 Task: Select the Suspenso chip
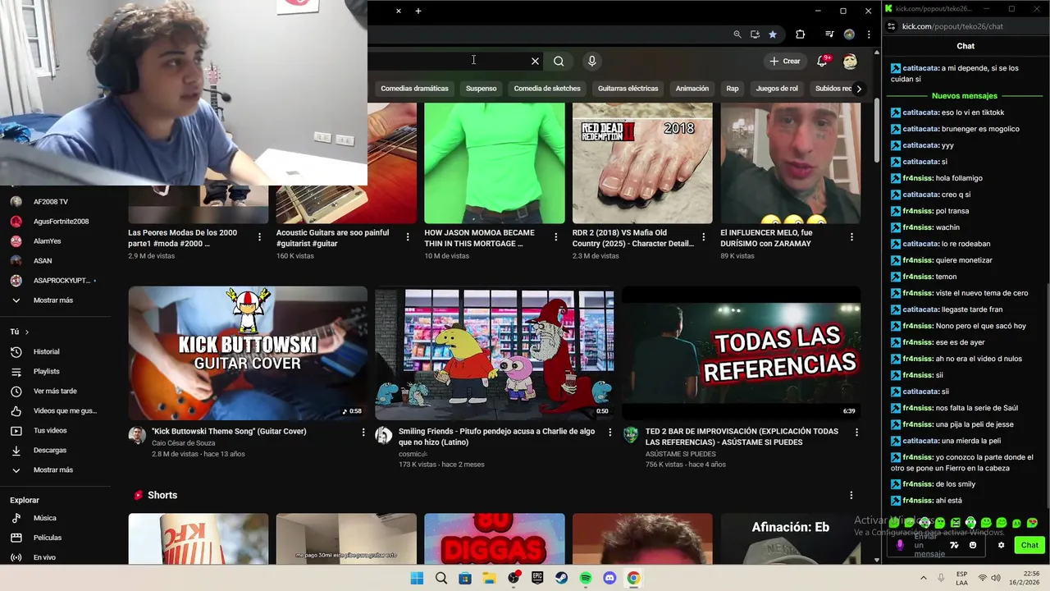(x=481, y=89)
